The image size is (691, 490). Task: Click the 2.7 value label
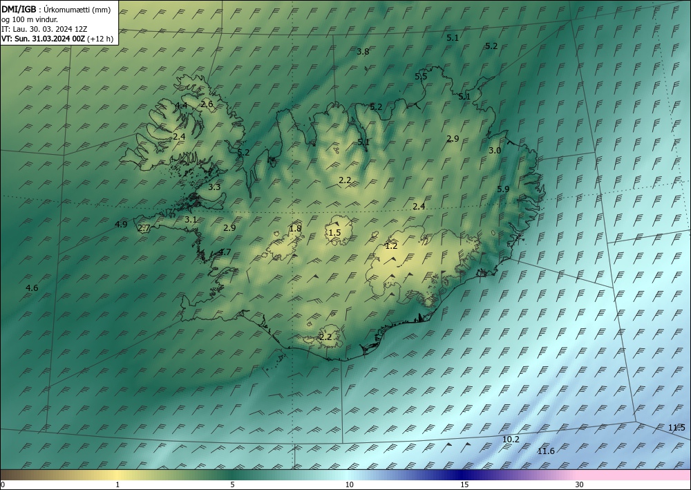(144, 228)
